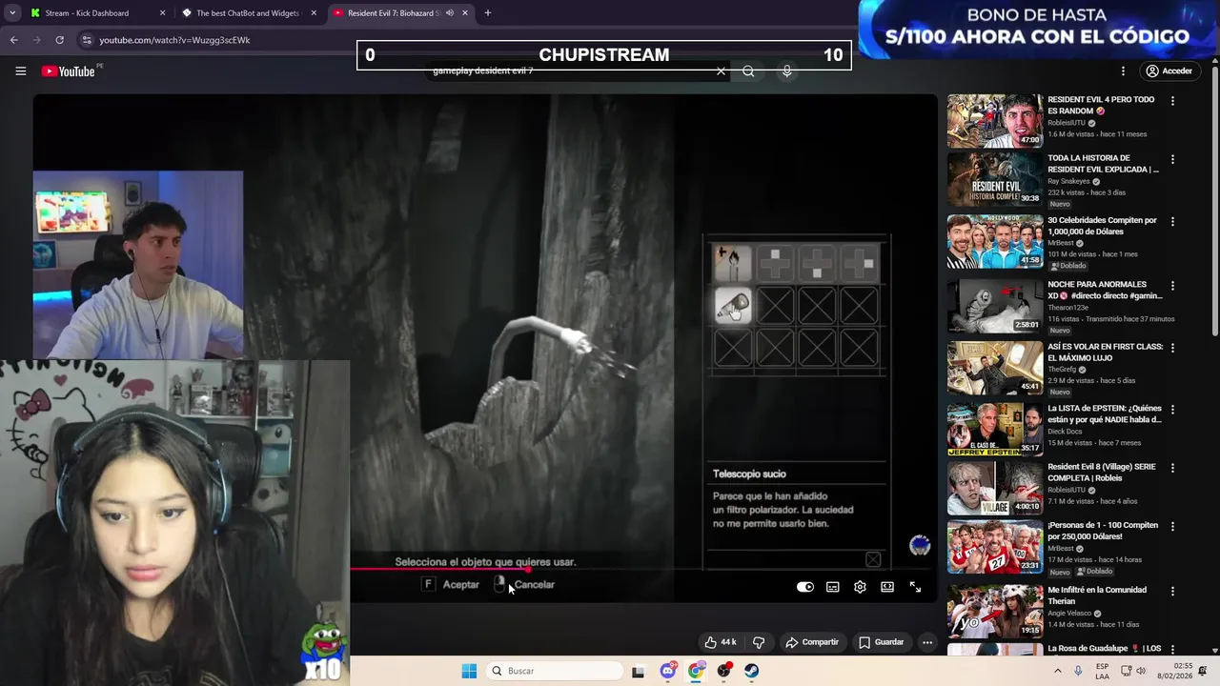Open RobleisIUTU channel on first suggestion

(x=1067, y=123)
